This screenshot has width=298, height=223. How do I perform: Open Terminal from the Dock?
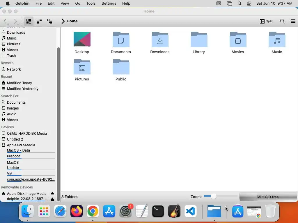point(158,211)
